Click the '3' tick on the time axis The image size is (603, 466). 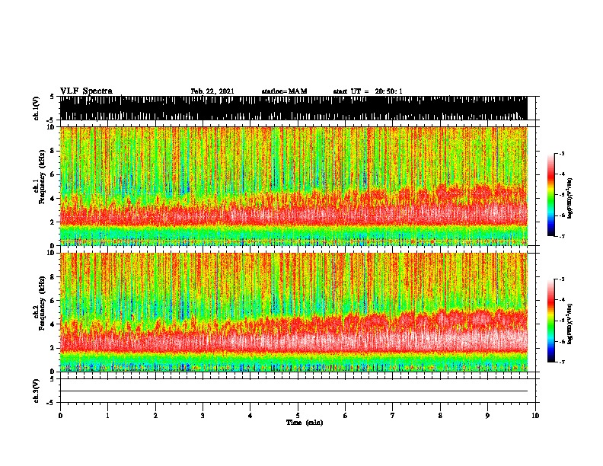(203, 415)
